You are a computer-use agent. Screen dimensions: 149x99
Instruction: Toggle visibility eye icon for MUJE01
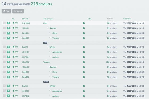tap(9, 62)
